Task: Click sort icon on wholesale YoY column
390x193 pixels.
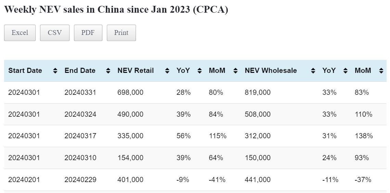Action: 345,71
